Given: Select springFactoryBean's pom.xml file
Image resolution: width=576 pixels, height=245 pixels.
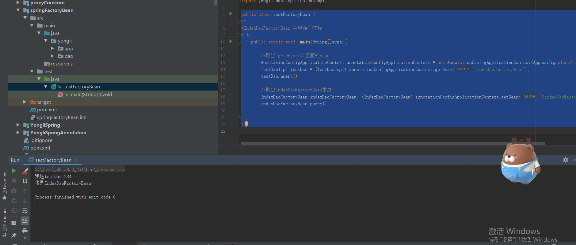Looking at the screenshot, I should [47, 110].
